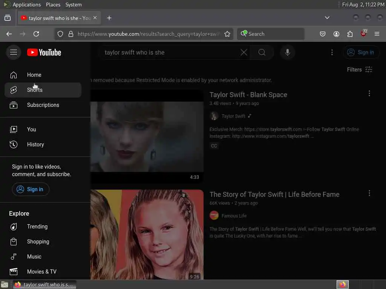The image size is (386, 289).
Task: Bookmark this page with the star
Action: (x=227, y=34)
